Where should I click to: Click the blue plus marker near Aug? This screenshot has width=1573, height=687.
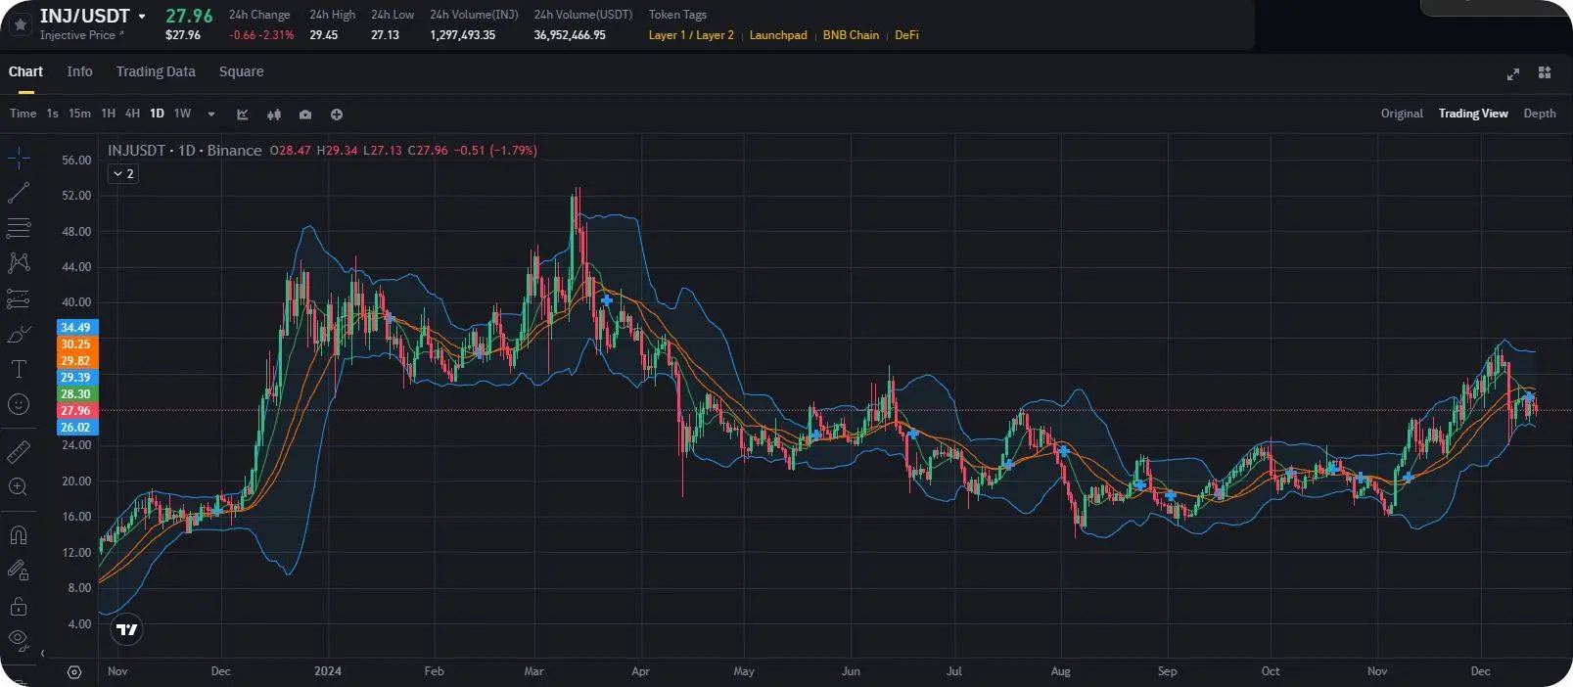[x=1063, y=451]
